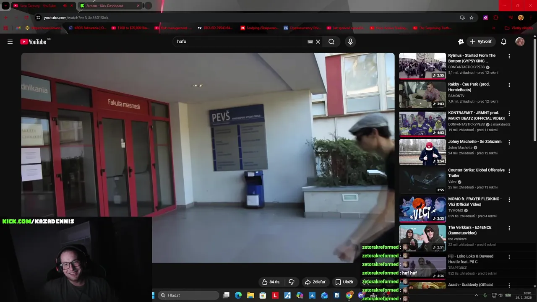Reload the current page
Viewport: 537px width, 302px height.
(x=26, y=18)
